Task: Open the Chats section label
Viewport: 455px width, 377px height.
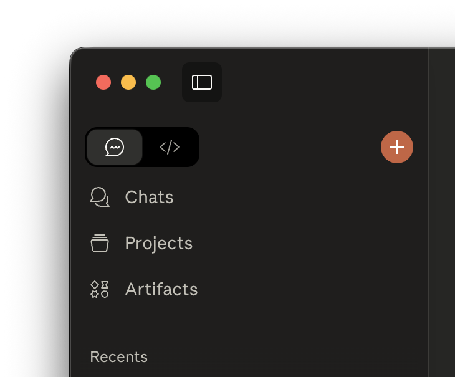Action: [149, 197]
